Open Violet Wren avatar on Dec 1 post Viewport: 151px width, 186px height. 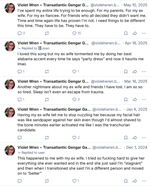coord(10,150)
